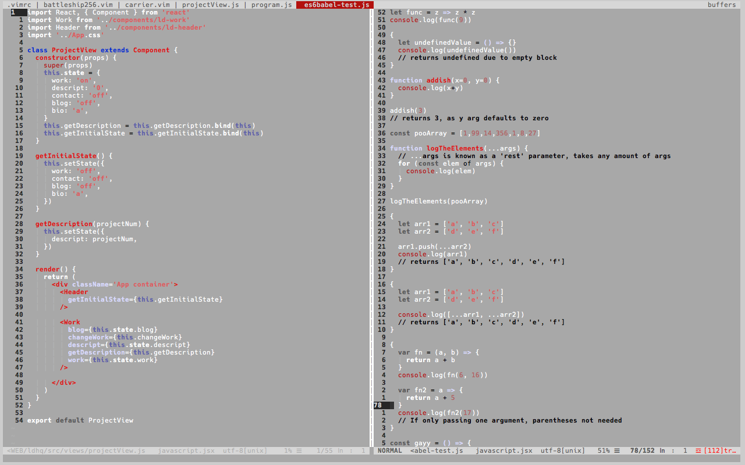Click 'export default ProjectView' line
The image size is (745, 465).
pyautogui.click(x=80, y=420)
